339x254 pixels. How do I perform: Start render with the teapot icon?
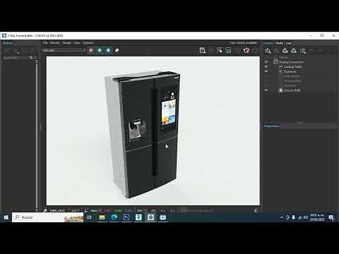click(246, 50)
